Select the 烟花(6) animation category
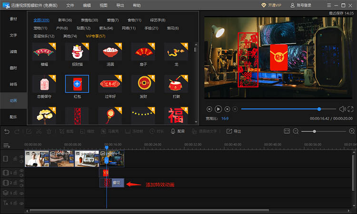Viewport: 357px width, 214px height. click(x=173, y=28)
